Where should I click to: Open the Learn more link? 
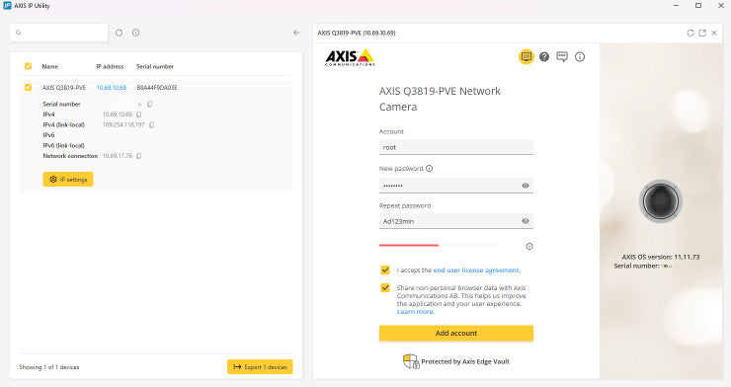(415, 312)
